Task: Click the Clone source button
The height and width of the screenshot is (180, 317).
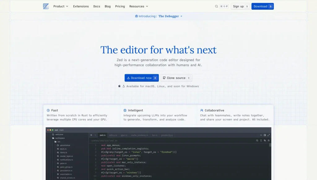Action: (x=176, y=78)
